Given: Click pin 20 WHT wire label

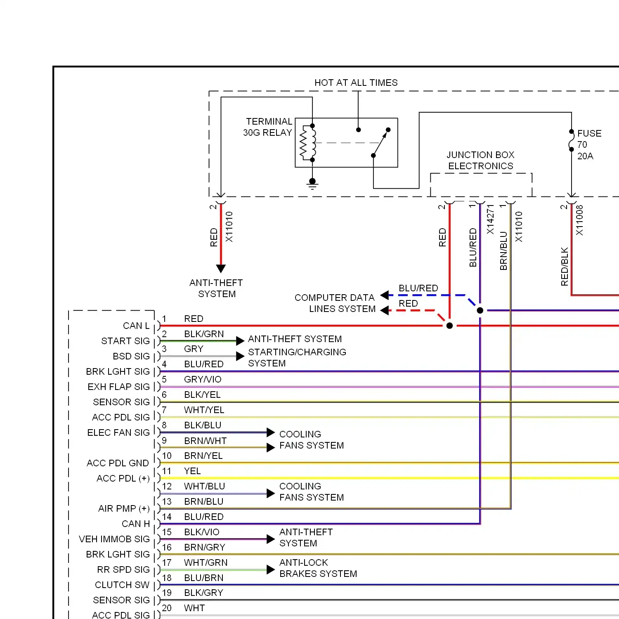Looking at the screenshot, I should coord(194,608).
